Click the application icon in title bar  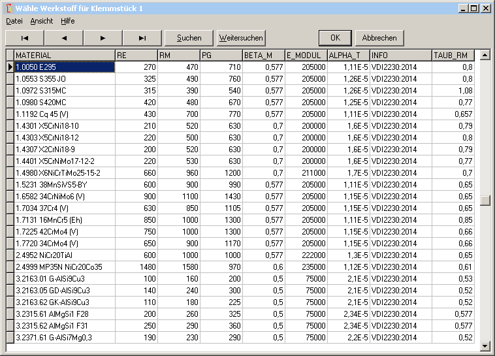[8, 8]
